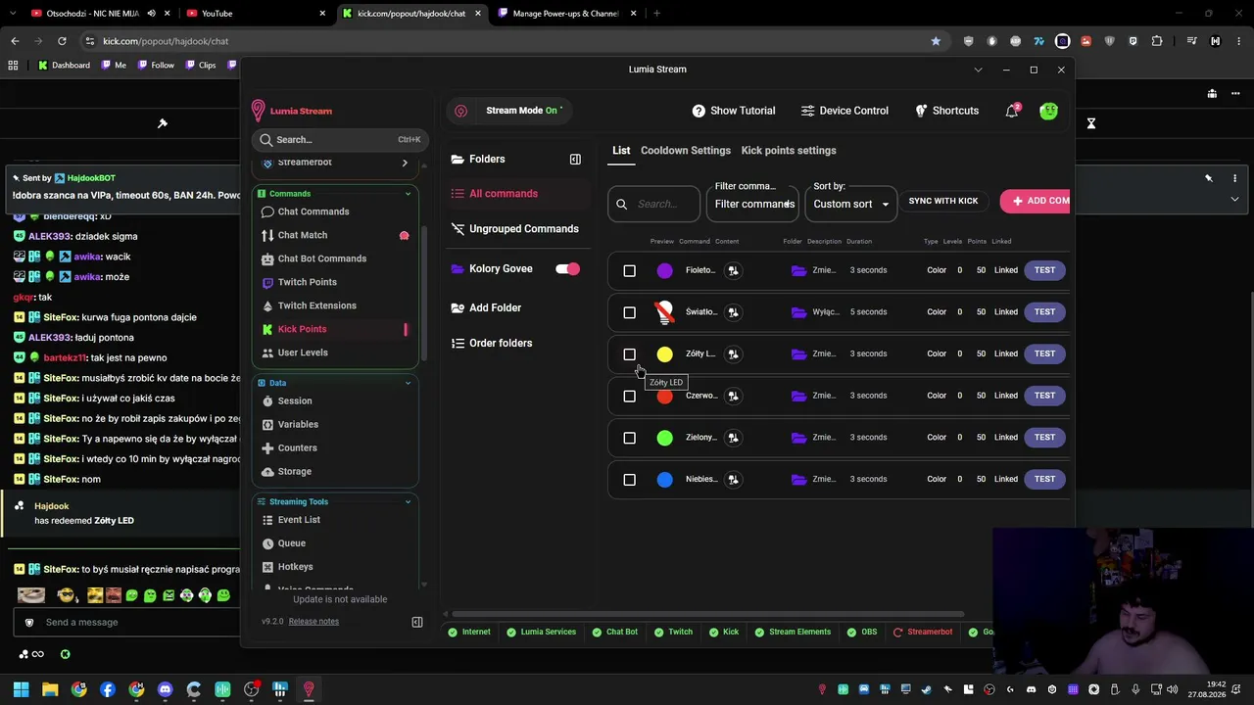Image resolution: width=1254 pixels, height=705 pixels.
Task: Click SYNC WITH KICK button
Action: pos(942,201)
